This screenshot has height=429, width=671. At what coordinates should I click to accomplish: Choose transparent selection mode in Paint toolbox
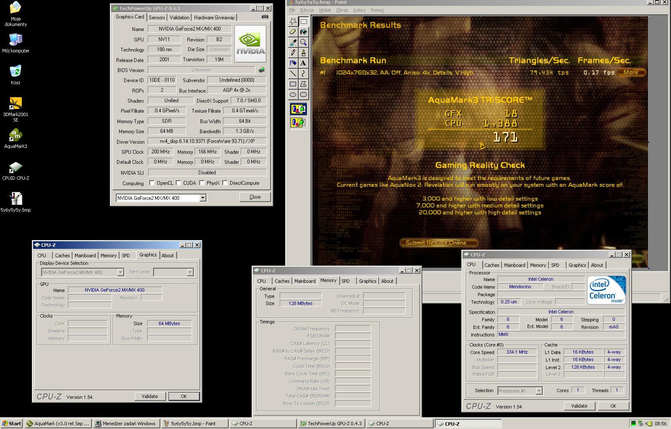(x=298, y=122)
